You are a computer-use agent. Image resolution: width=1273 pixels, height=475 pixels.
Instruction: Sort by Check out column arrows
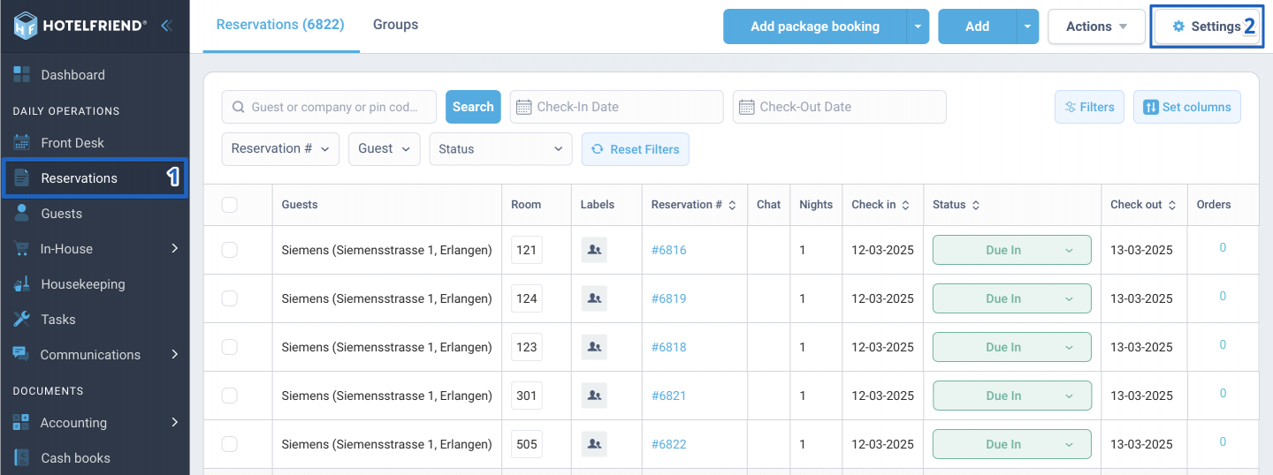pyautogui.click(x=1171, y=205)
